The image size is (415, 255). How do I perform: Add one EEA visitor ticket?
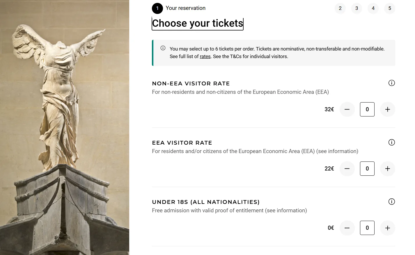coord(387,169)
